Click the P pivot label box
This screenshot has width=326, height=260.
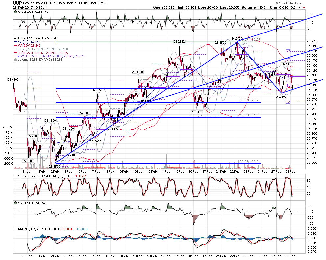288,76
